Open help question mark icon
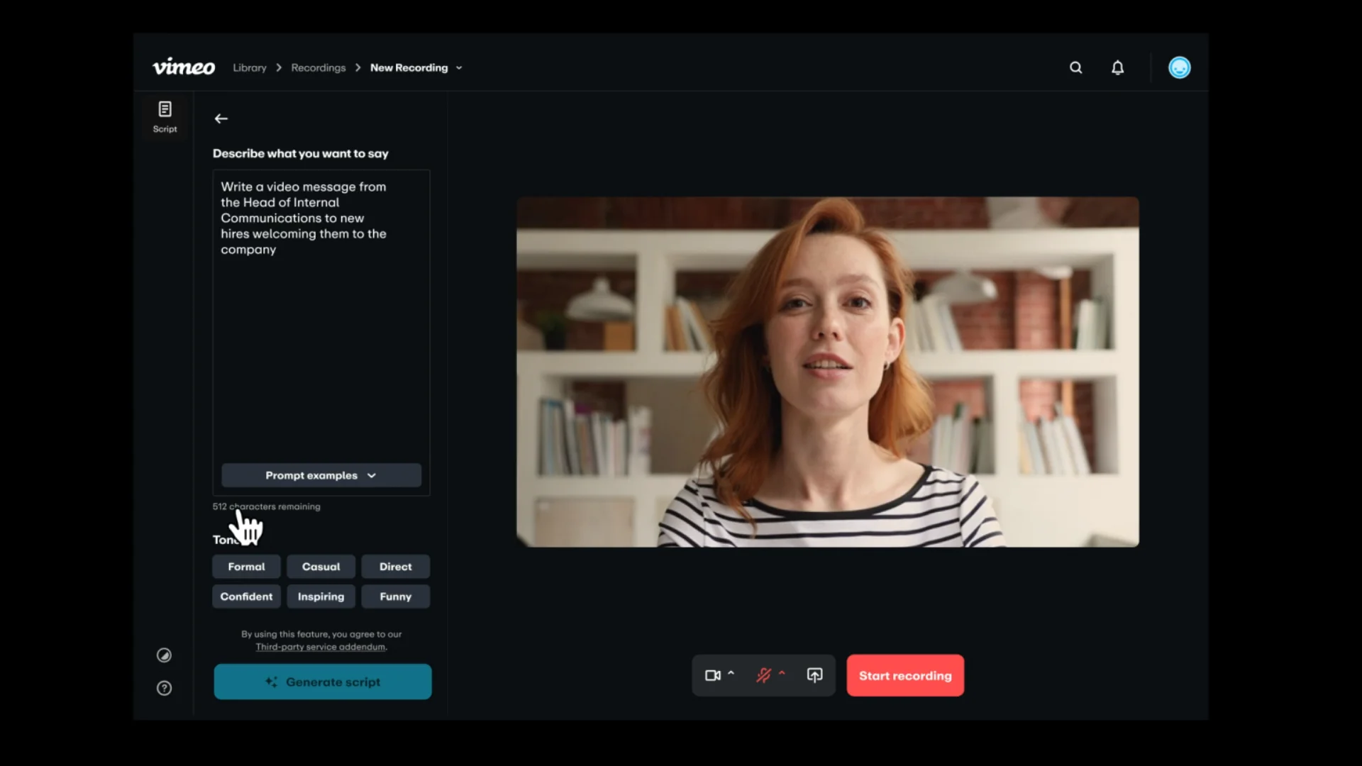The width and height of the screenshot is (1362, 766). coord(164,688)
